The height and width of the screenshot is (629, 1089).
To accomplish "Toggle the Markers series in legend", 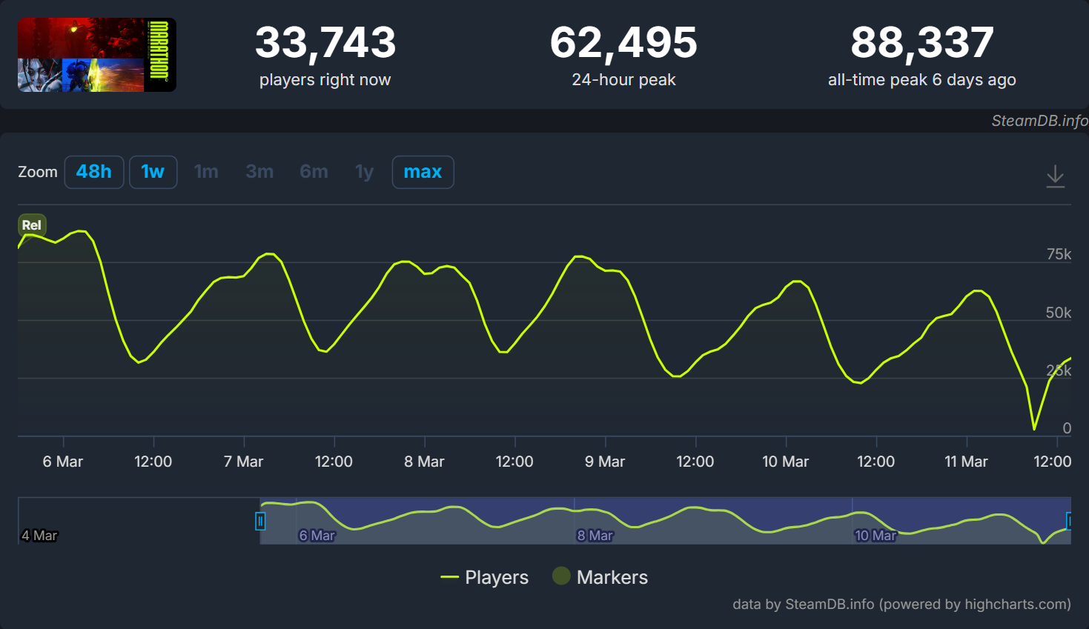I will click(x=612, y=577).
